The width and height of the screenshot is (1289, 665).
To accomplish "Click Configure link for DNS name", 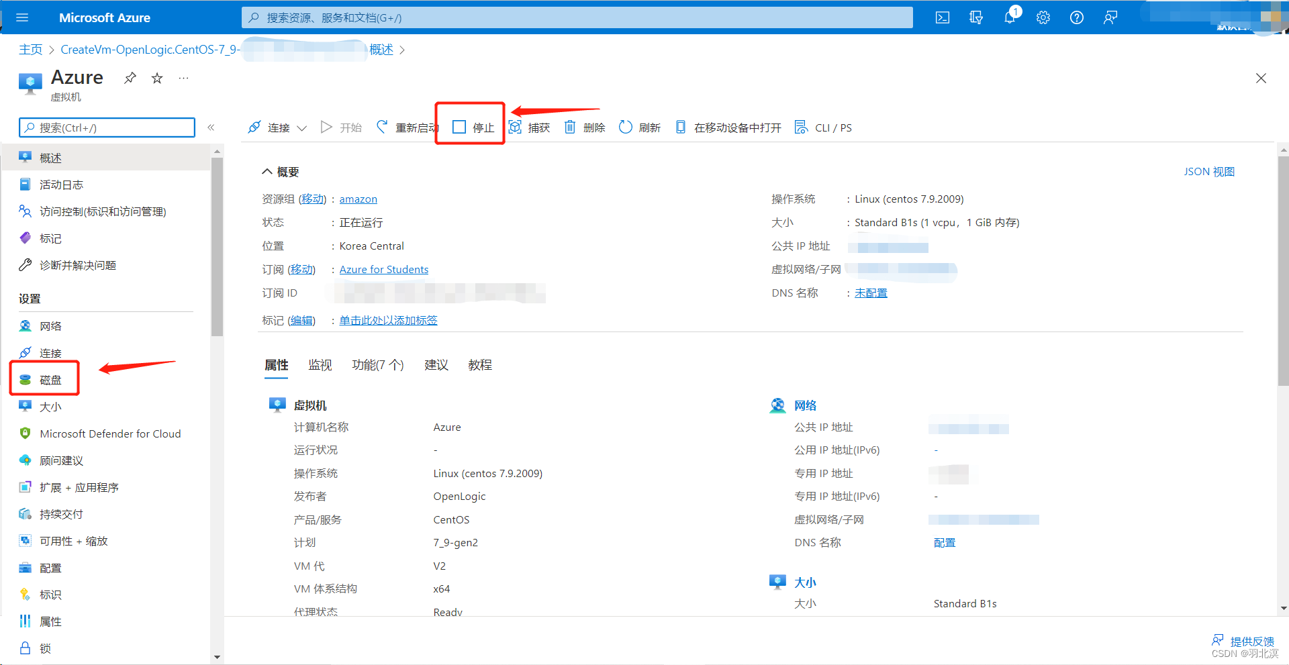I will point(945,543).
